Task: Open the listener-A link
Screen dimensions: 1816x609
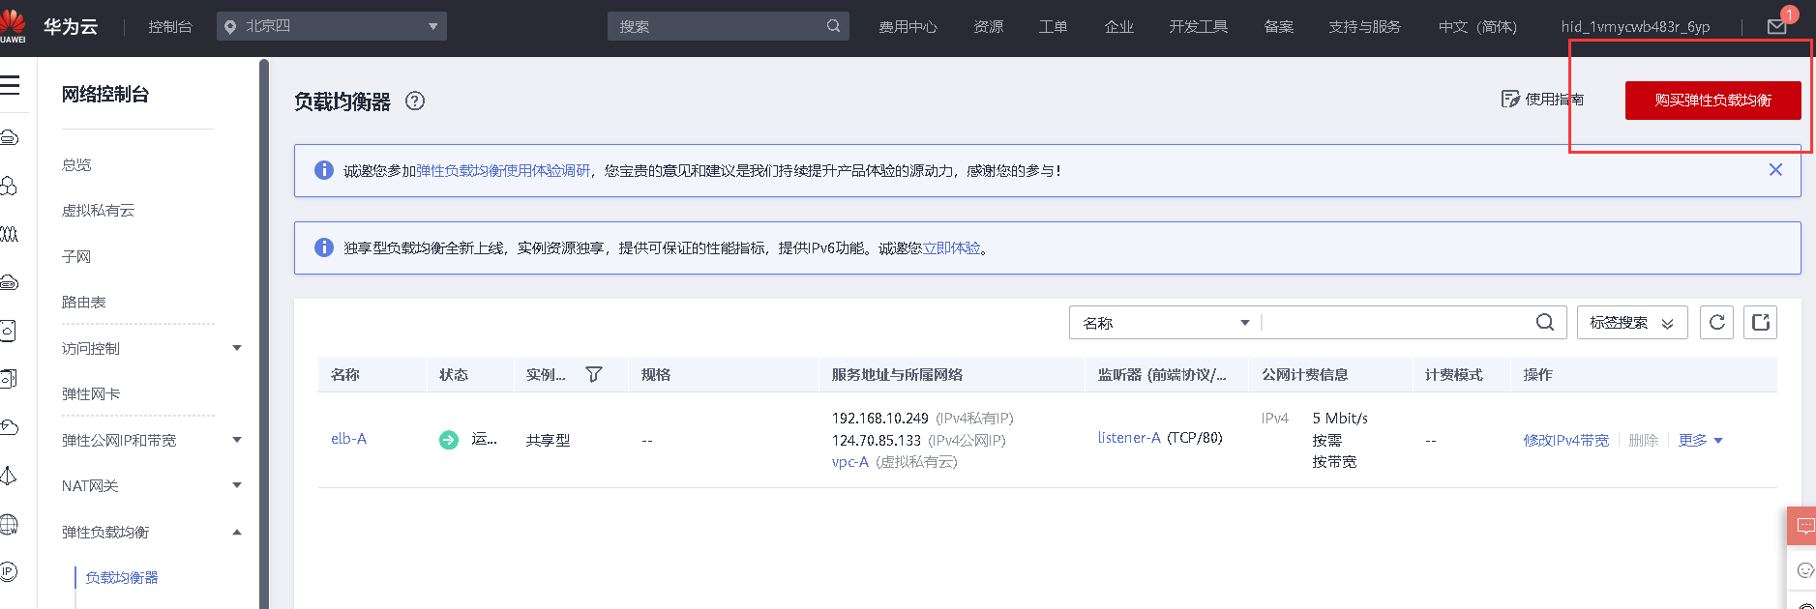Action: 1129,438
